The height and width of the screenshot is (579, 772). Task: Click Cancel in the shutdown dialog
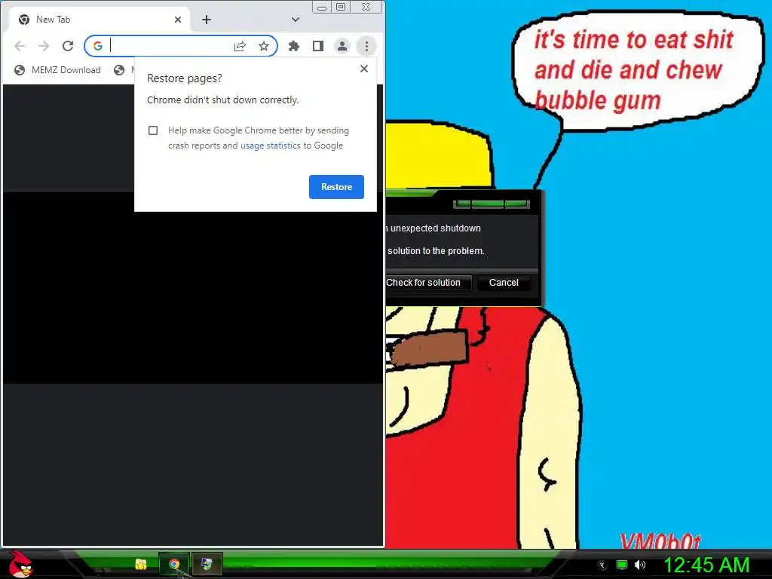click(x=504, y=283)
